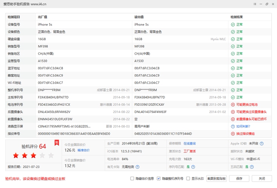Image resolution: width=277 pixels, height=188 pixels.
Task: Click the 检测结果 column header
Action: tap(237, 17)
